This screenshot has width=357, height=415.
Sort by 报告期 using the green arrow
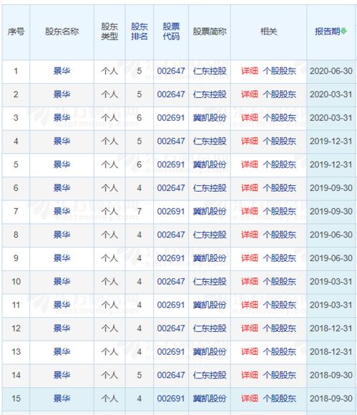[x=343, y=31]
